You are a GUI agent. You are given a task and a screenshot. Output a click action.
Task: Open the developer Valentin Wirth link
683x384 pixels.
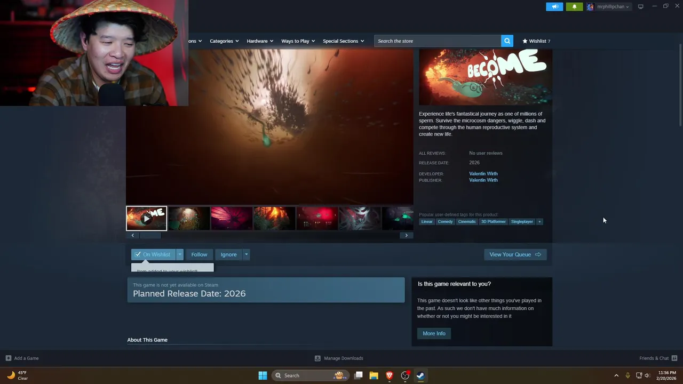(x=483, y=173)
